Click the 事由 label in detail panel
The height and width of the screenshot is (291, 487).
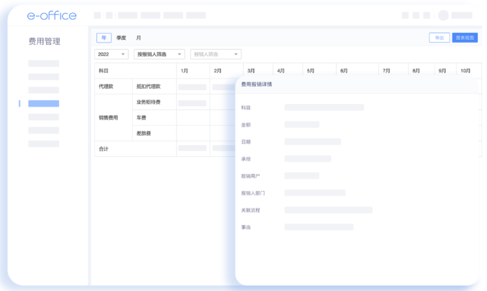pyautogui.click(x=246, y=227)
